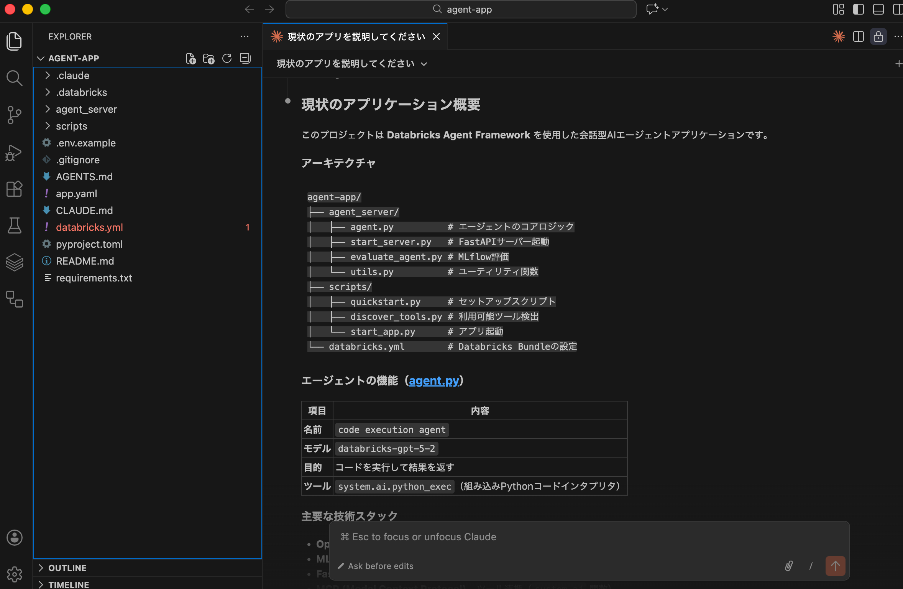The image size is (903, 589).
Task: Open the Source Control view
Action: click(x=15, y=115)
